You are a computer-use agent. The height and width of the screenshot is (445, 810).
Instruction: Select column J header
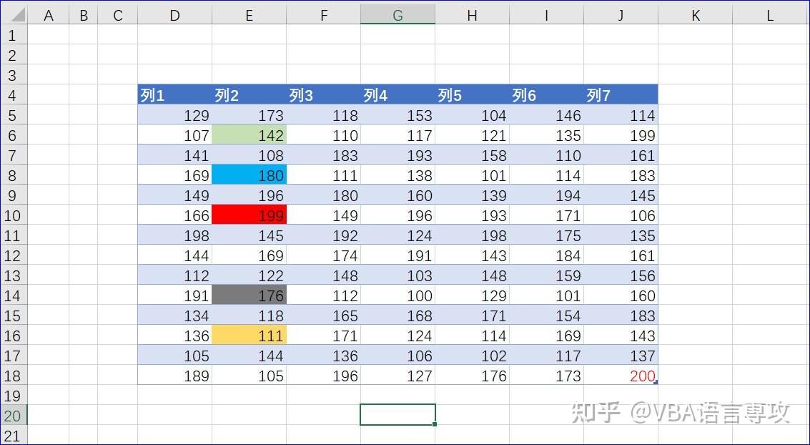tap(621, 15)
